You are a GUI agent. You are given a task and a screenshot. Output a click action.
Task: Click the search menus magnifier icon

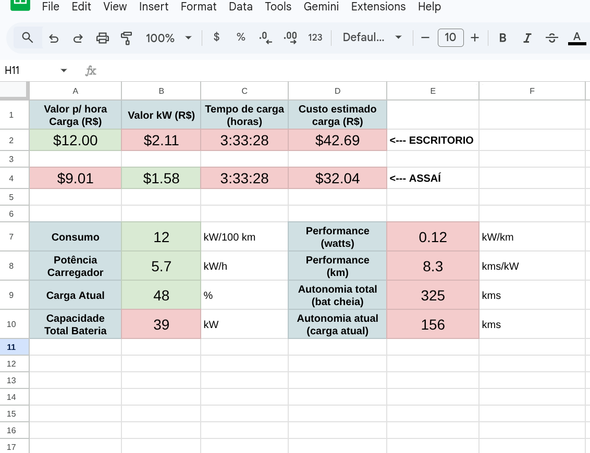[28, 37]
